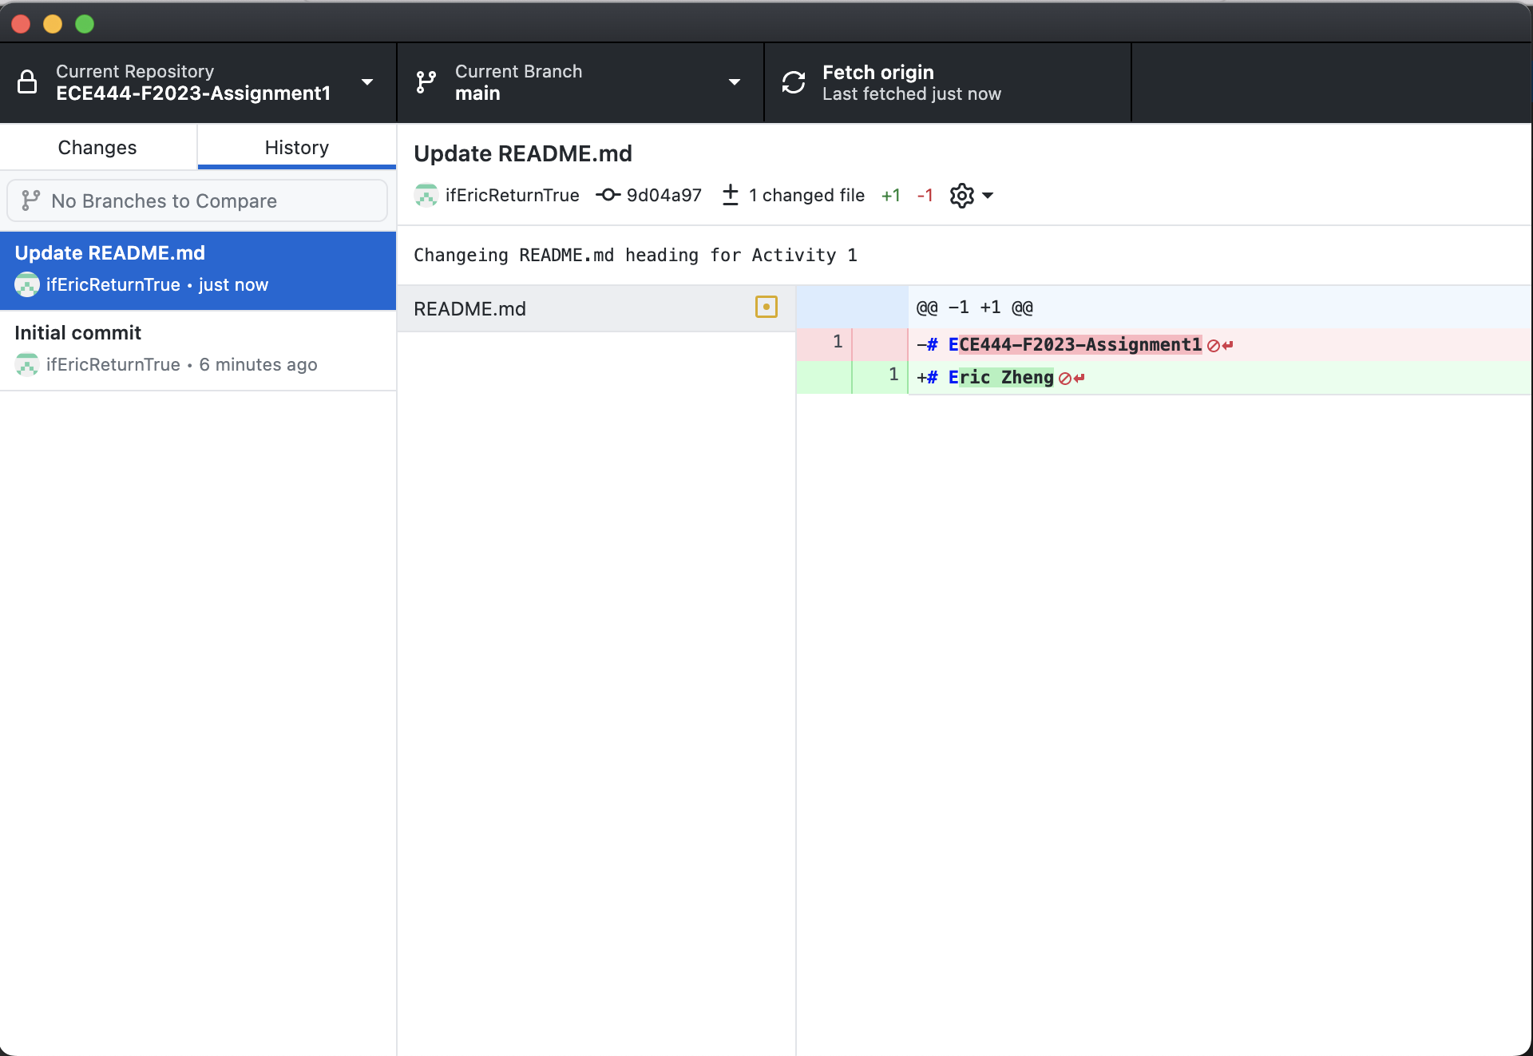Click the git branch icon in toolbar

[426, 82]
